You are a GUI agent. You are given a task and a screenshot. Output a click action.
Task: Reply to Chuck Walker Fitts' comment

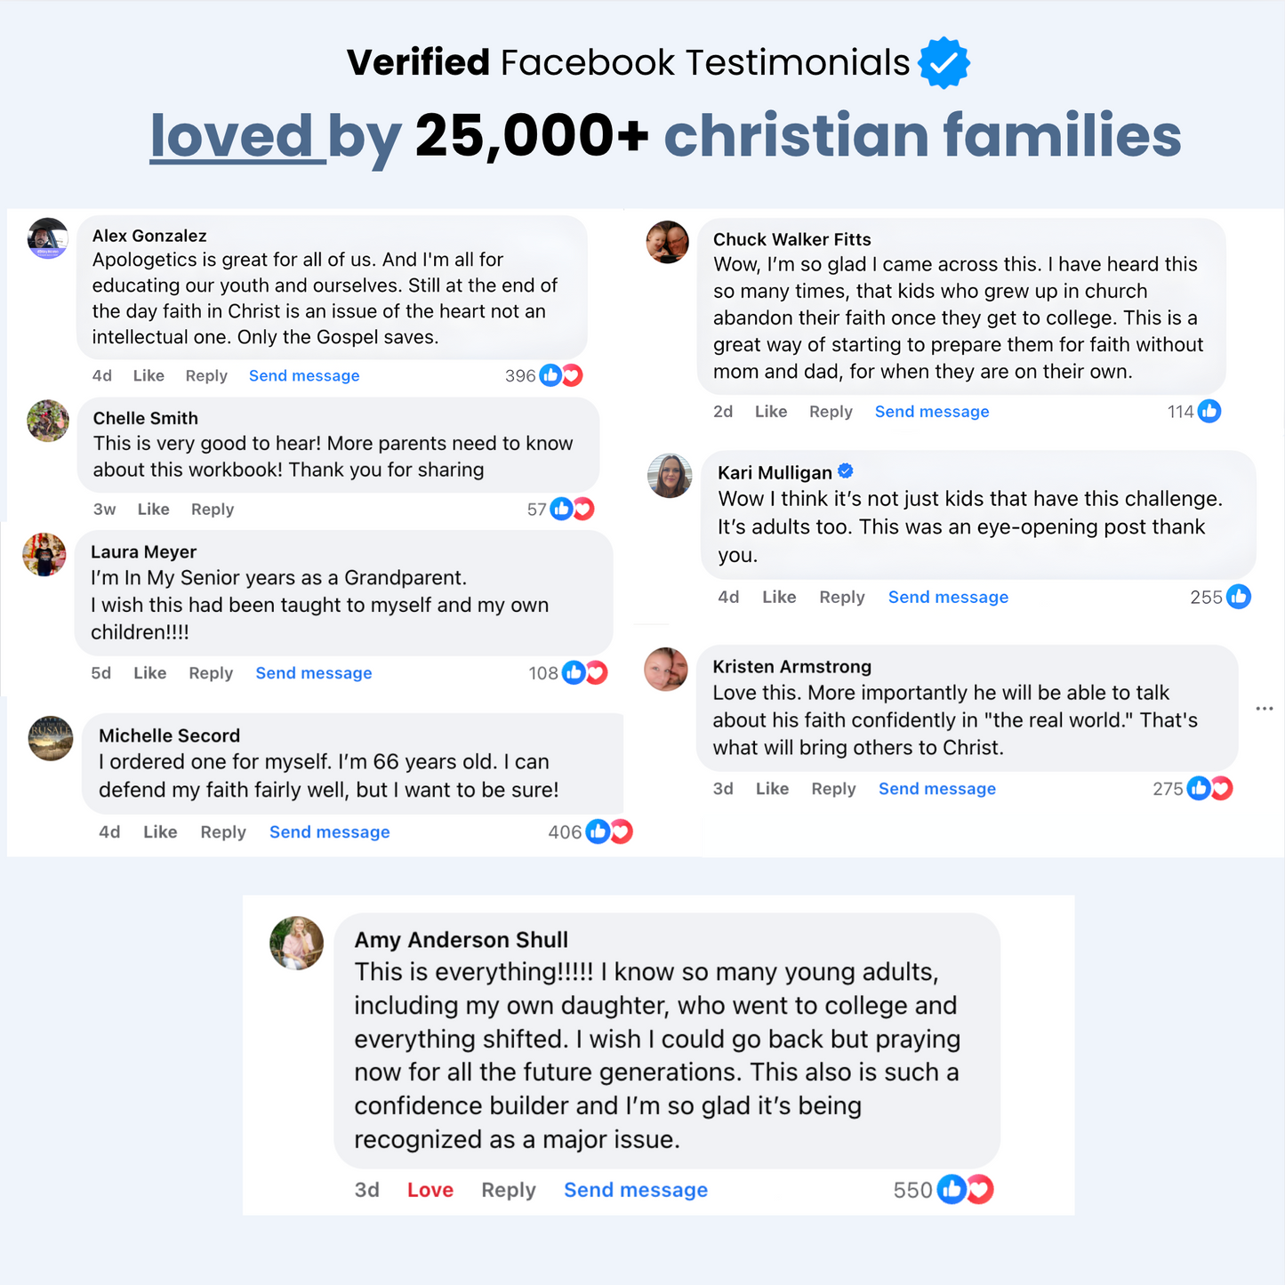[x=831, y=412]
